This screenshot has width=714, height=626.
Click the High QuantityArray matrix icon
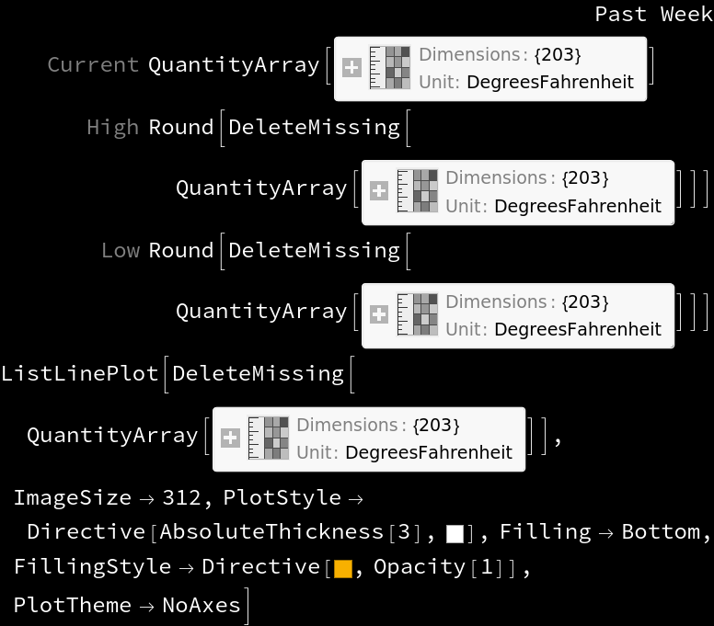[x=417, y=190]
